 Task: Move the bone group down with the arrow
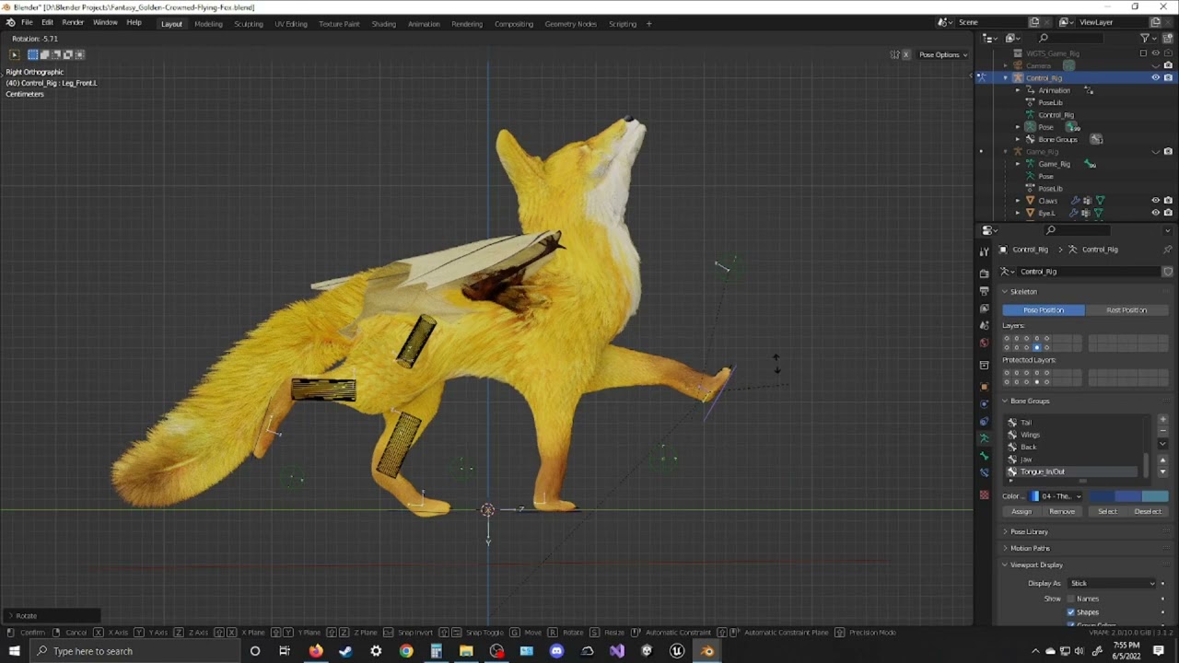point(1163,471)
